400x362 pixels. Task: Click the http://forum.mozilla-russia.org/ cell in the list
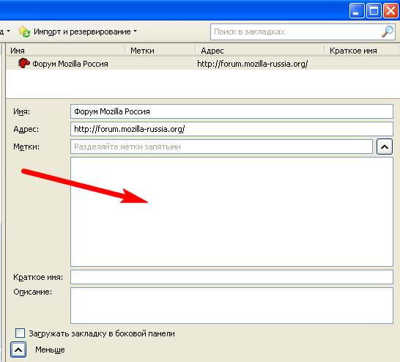(x=253, y=64)
